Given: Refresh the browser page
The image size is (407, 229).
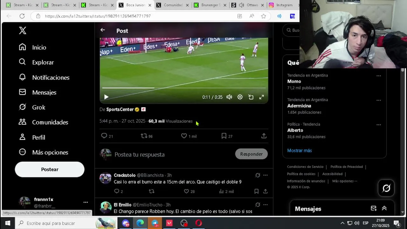Looking at the screenshot, I should [22, 16].
